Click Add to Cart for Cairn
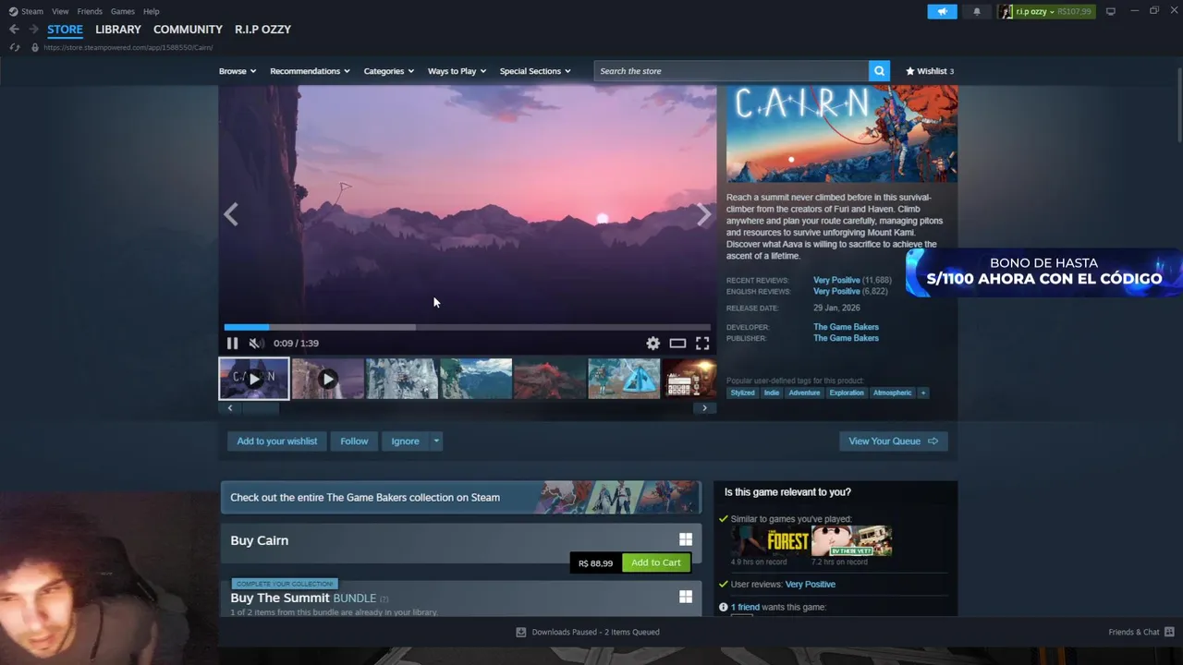1183x665 pixels. click(x=655, y=562)
